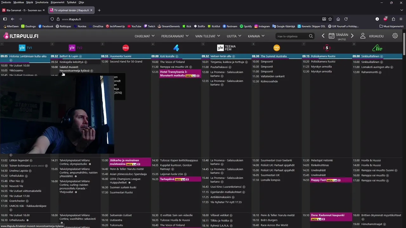
Task: Open Spotify bookmark in bookmarks bar
Action: click(x=246, y=26)
